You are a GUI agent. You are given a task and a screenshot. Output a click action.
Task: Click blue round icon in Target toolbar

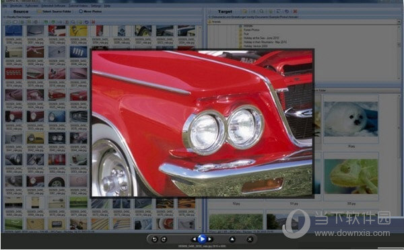tap(287, 11)
